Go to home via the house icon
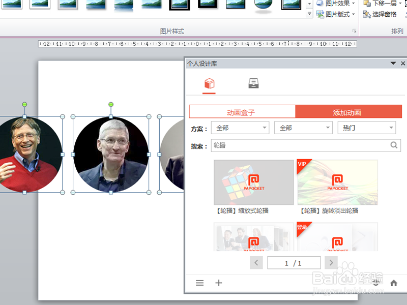This screenshot has height=305, width=407. [393, 283]
